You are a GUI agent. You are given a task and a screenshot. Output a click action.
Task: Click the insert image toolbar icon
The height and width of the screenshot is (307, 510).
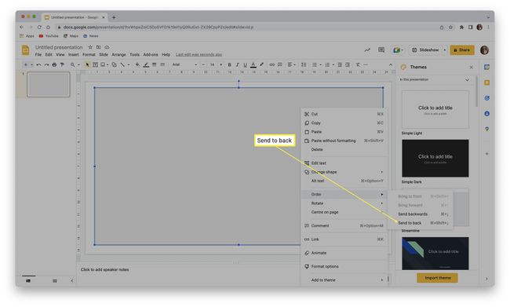click(103, 65)
